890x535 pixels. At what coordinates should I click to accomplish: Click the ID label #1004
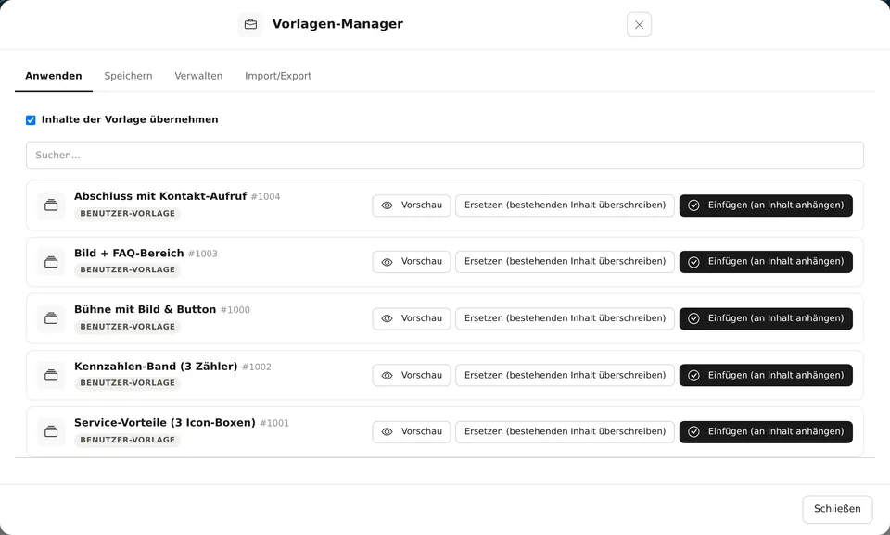(266, 196)
